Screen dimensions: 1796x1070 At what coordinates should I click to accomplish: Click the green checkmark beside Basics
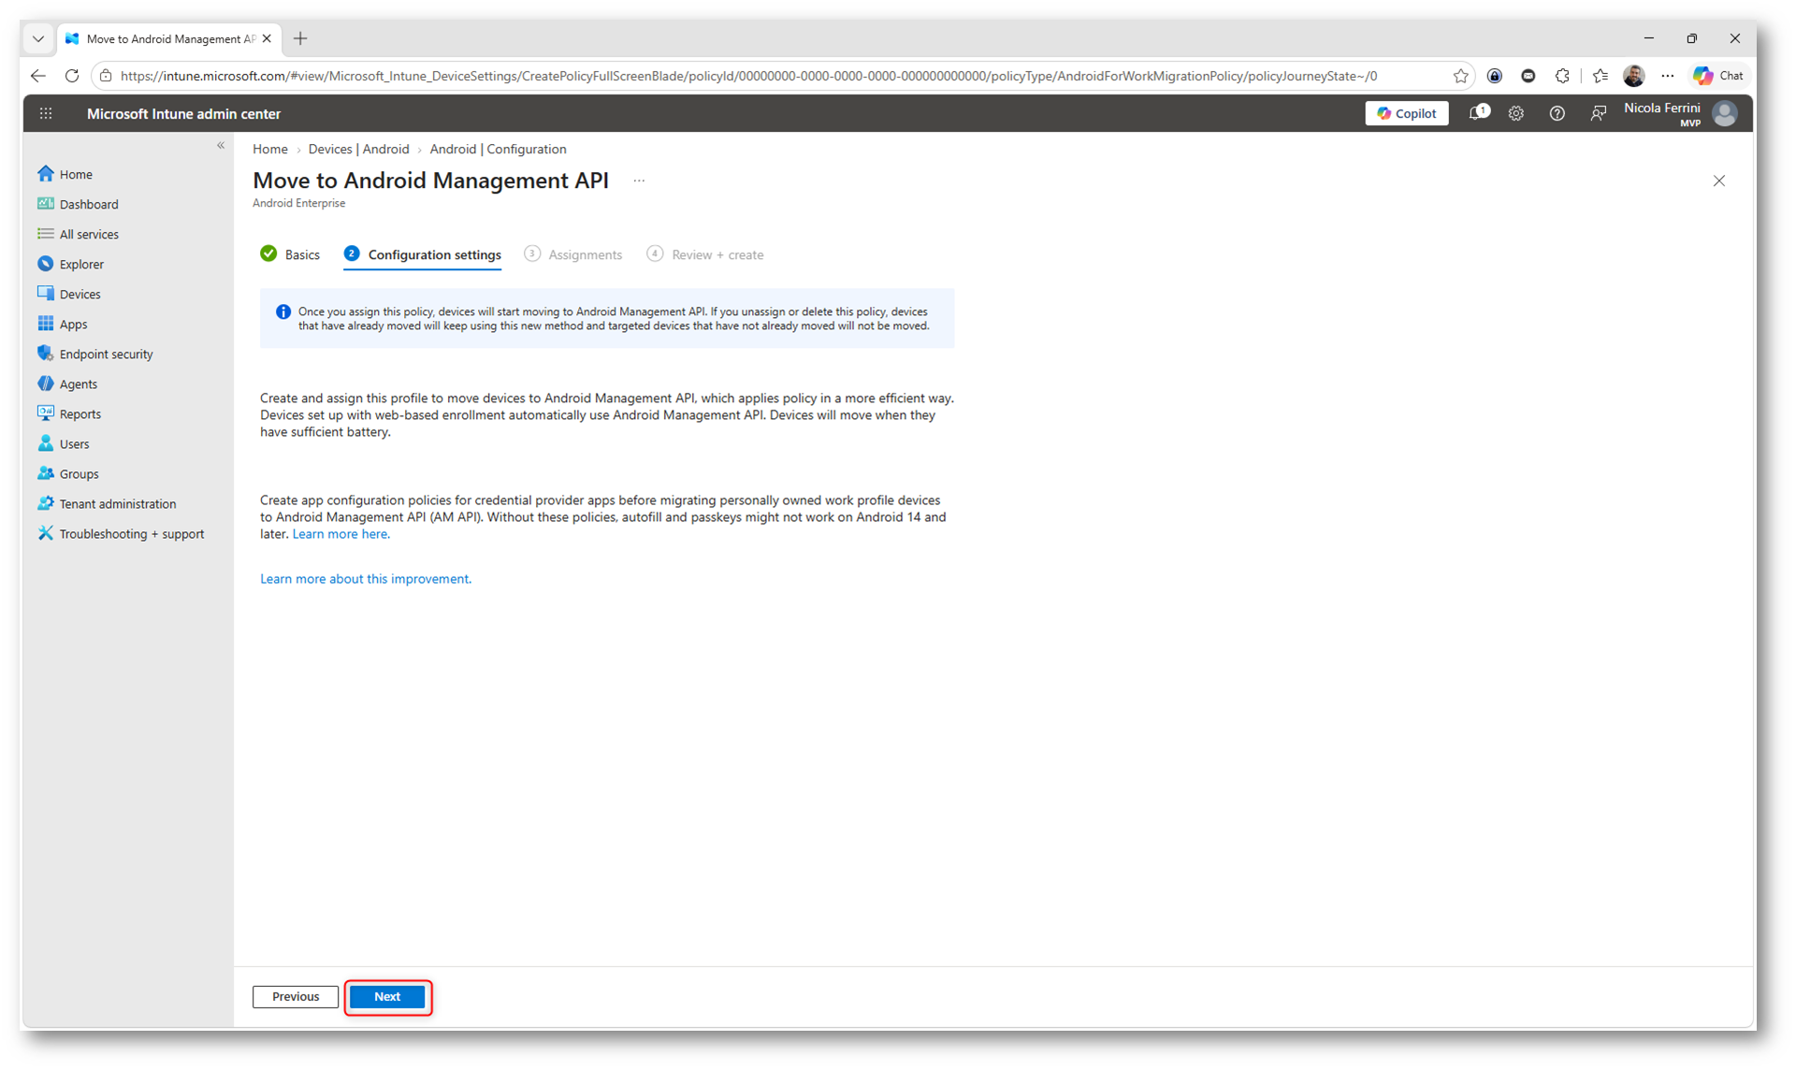[x=268, y=253]
